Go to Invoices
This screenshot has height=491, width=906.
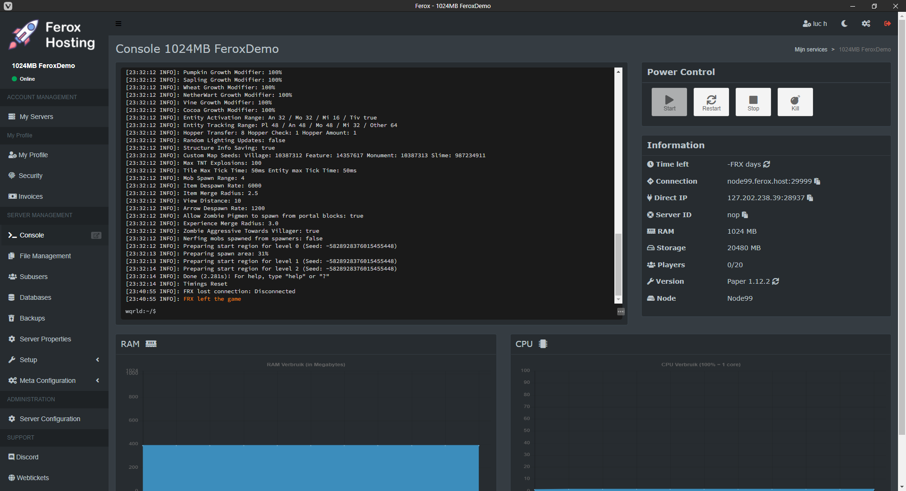pyautogui.click(x=54, y=196)
